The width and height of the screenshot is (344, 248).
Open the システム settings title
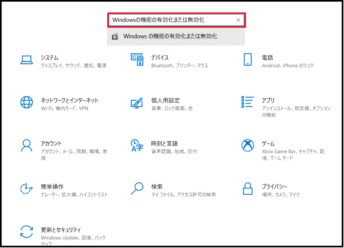(x=50, y=58)
